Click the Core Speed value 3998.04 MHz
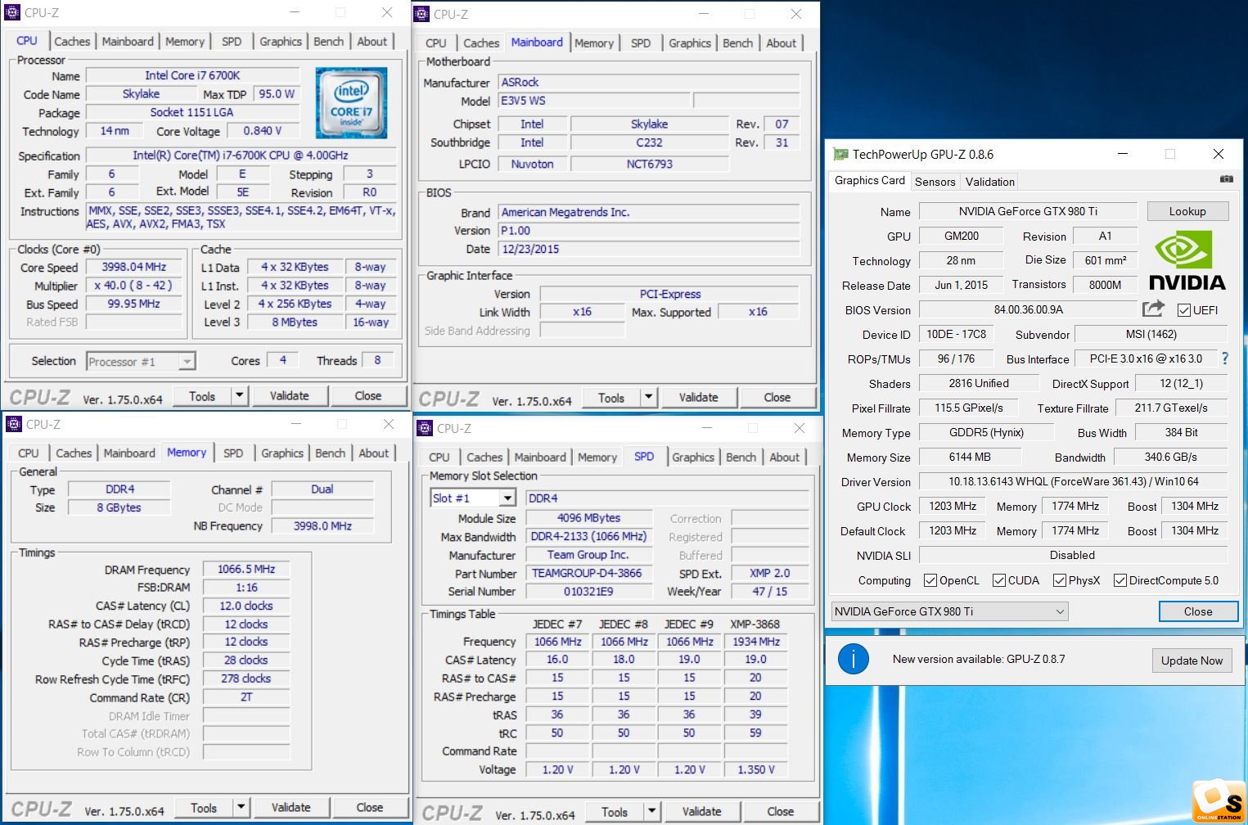1248x825 pixels. tap(134, 267)
